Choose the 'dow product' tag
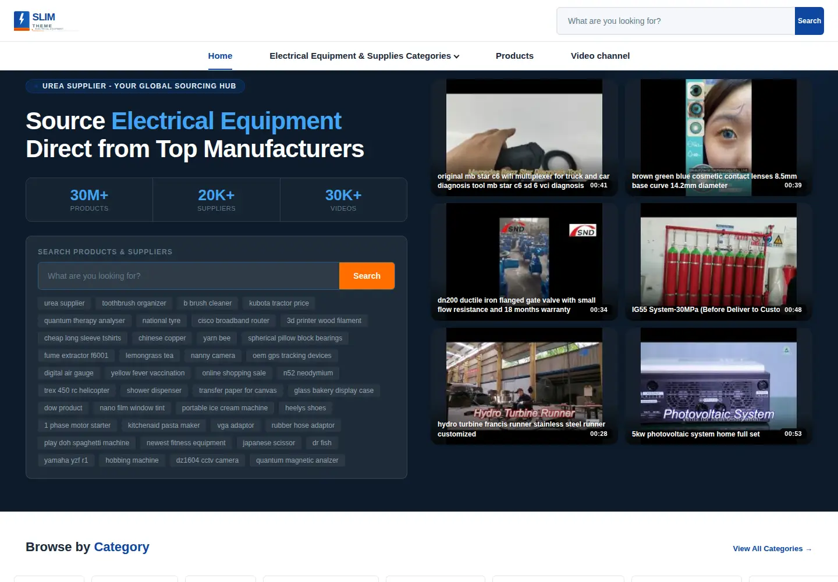838x582 pixels. pos(63,408)
